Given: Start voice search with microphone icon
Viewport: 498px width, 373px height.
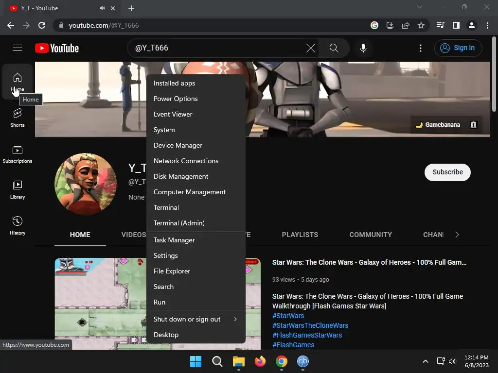Looking at the screenshot, I should (363, 48).
